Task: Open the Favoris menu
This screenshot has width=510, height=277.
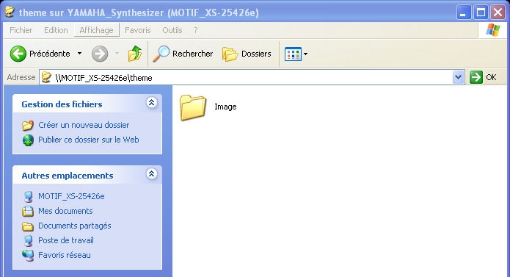Action: click(x=137, y=30)
